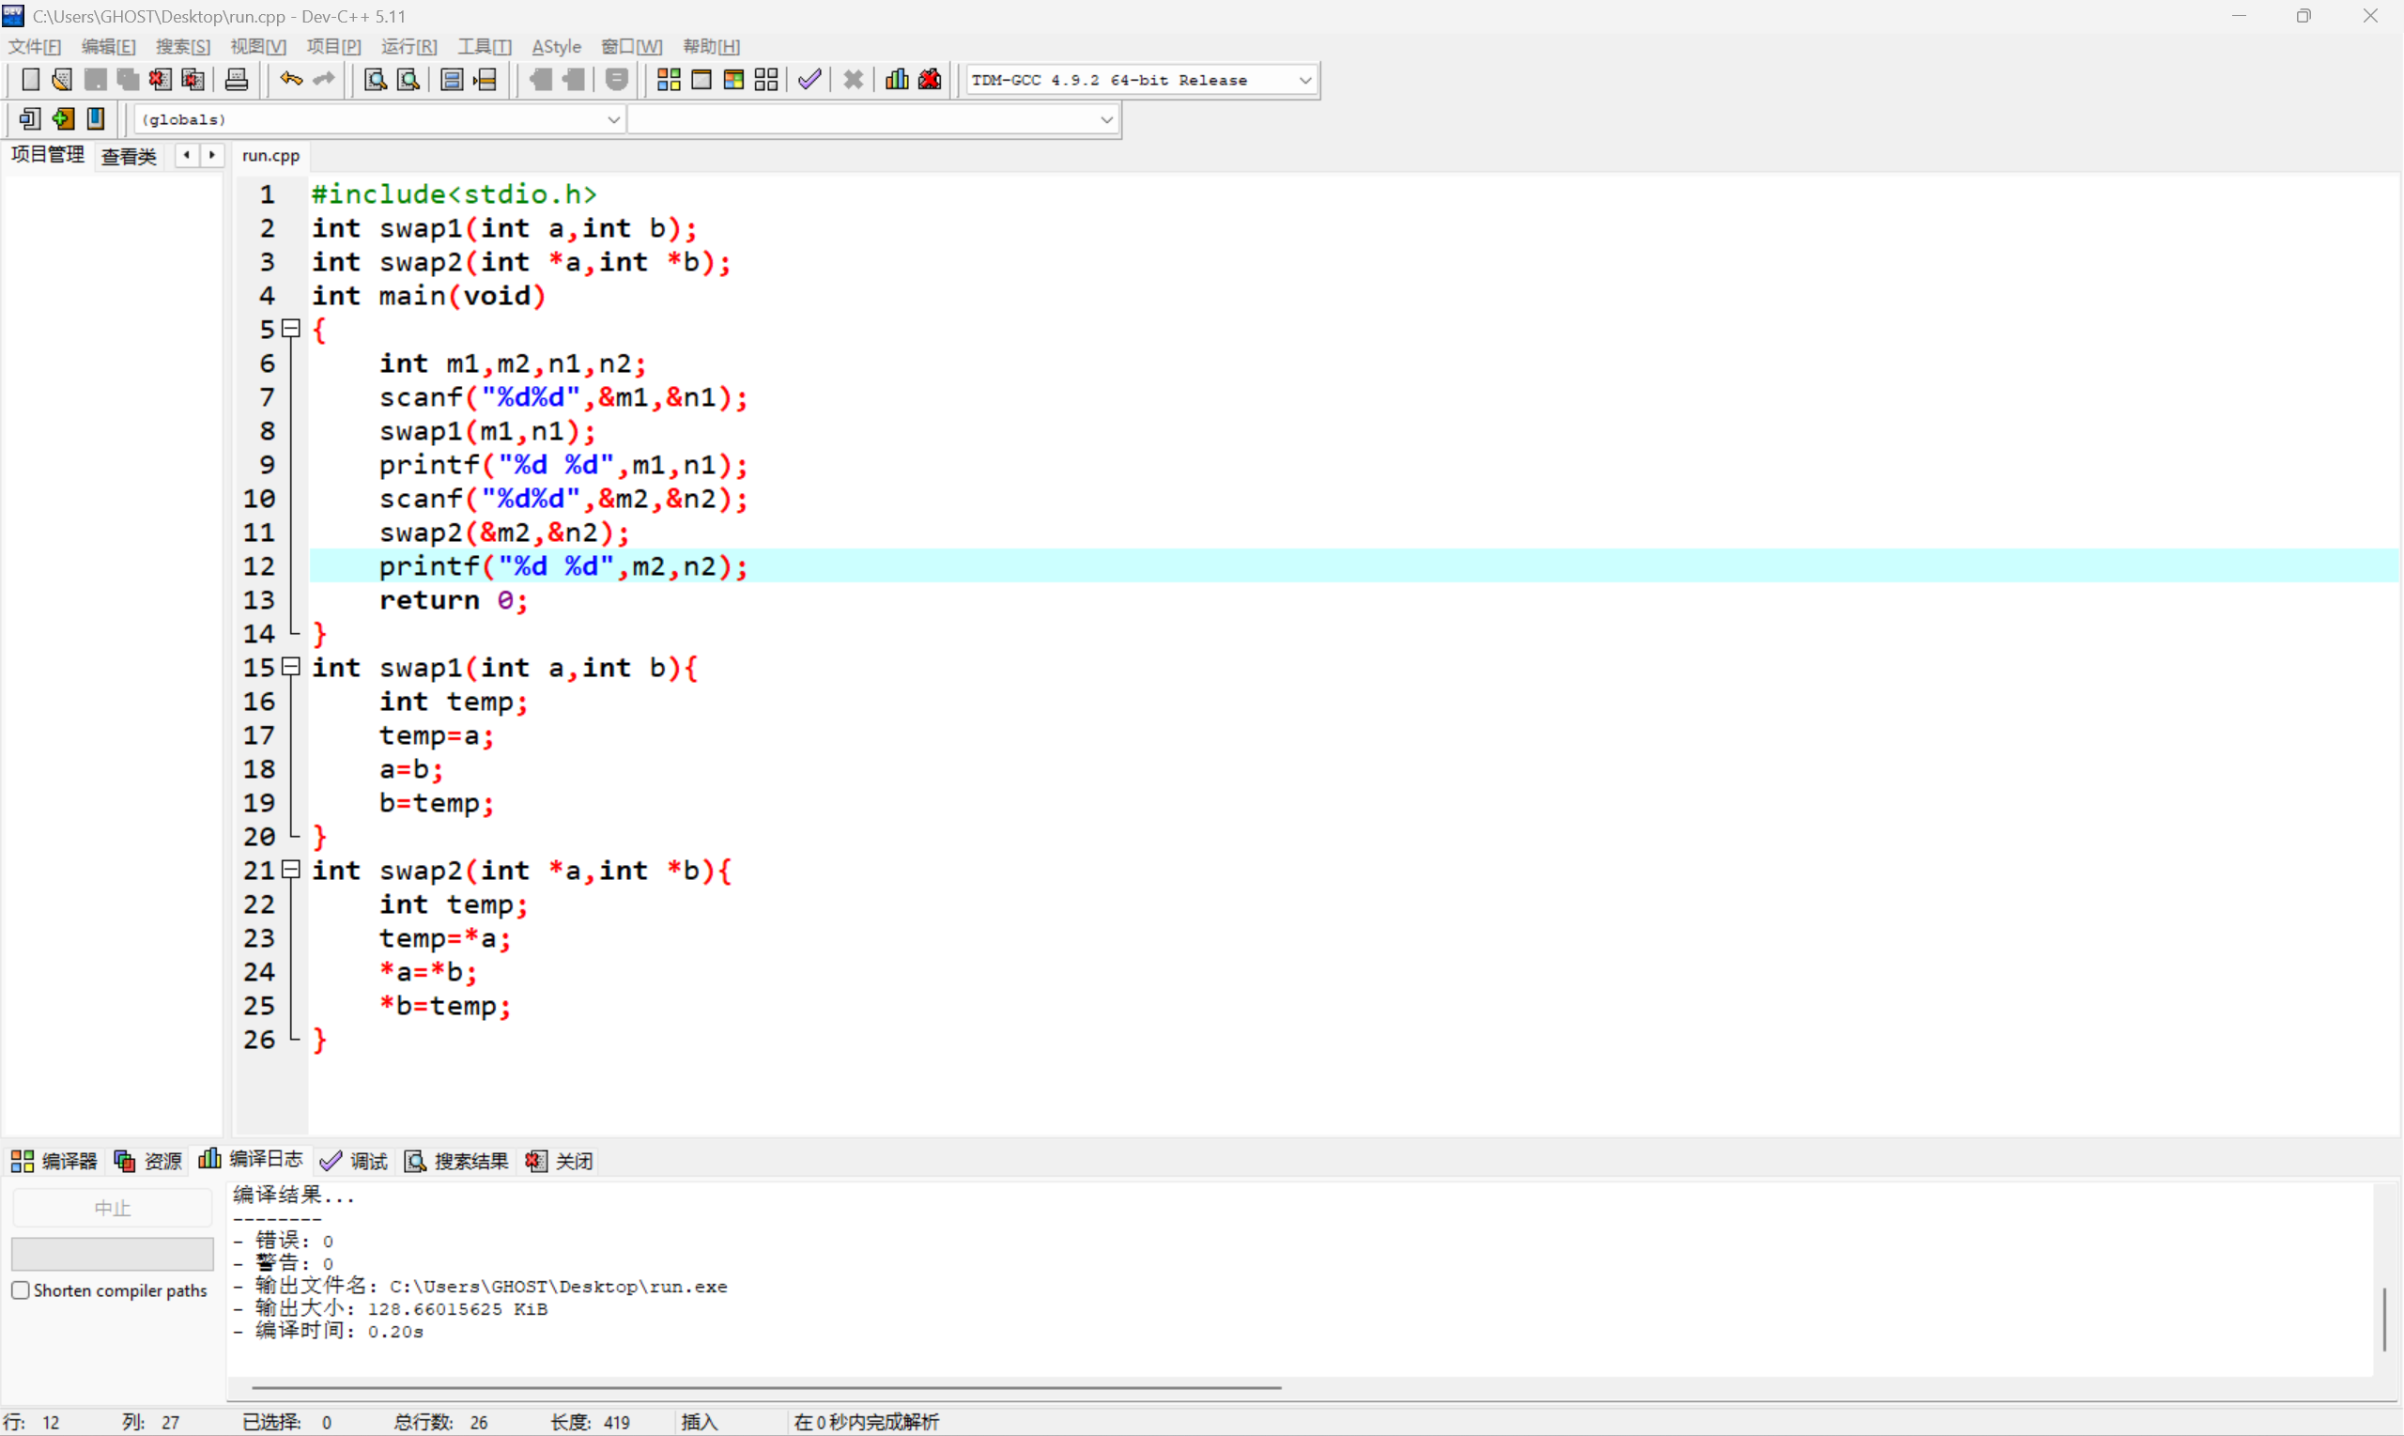Click the Profile analysis bar chart icon
The height and width of the screenshot is (1436, 2404).
[897, 81]
